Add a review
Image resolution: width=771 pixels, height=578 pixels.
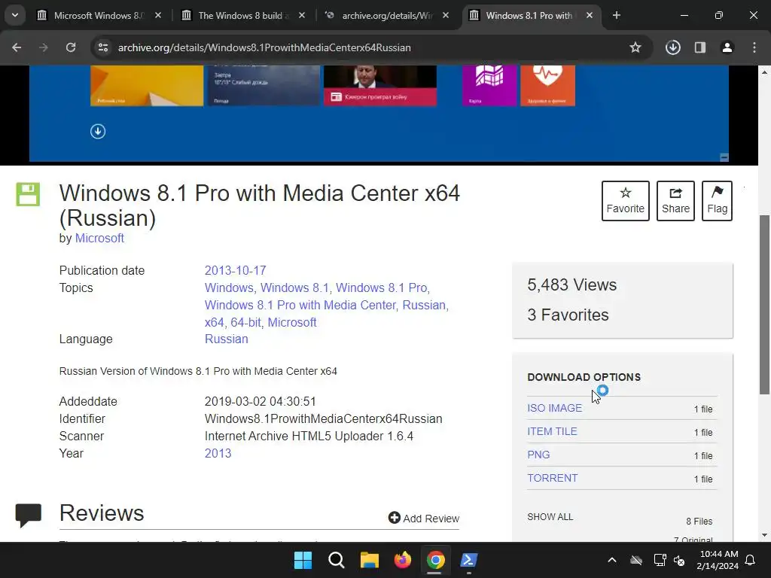tap(423, 518)
